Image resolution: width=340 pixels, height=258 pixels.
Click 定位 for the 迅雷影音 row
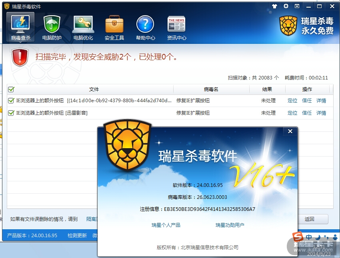pos(292,113)
